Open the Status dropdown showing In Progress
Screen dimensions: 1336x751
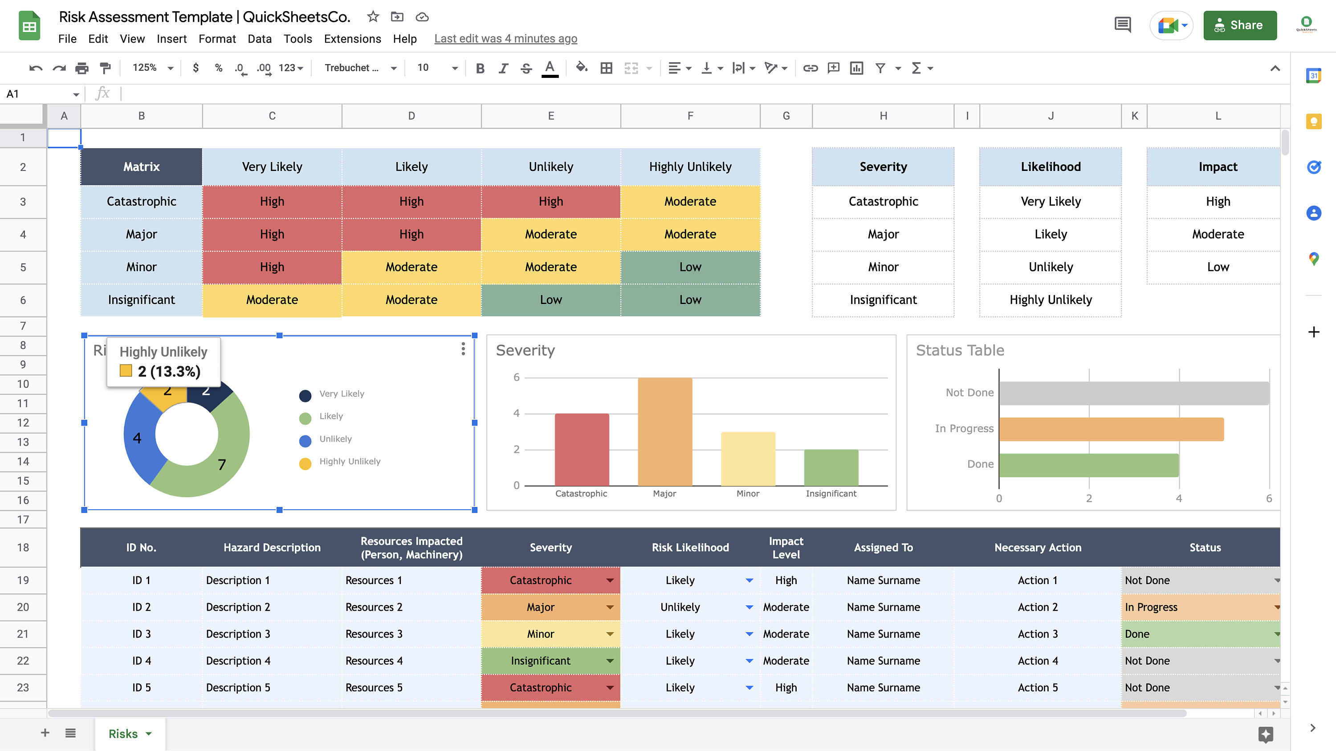pos(1277,607)
